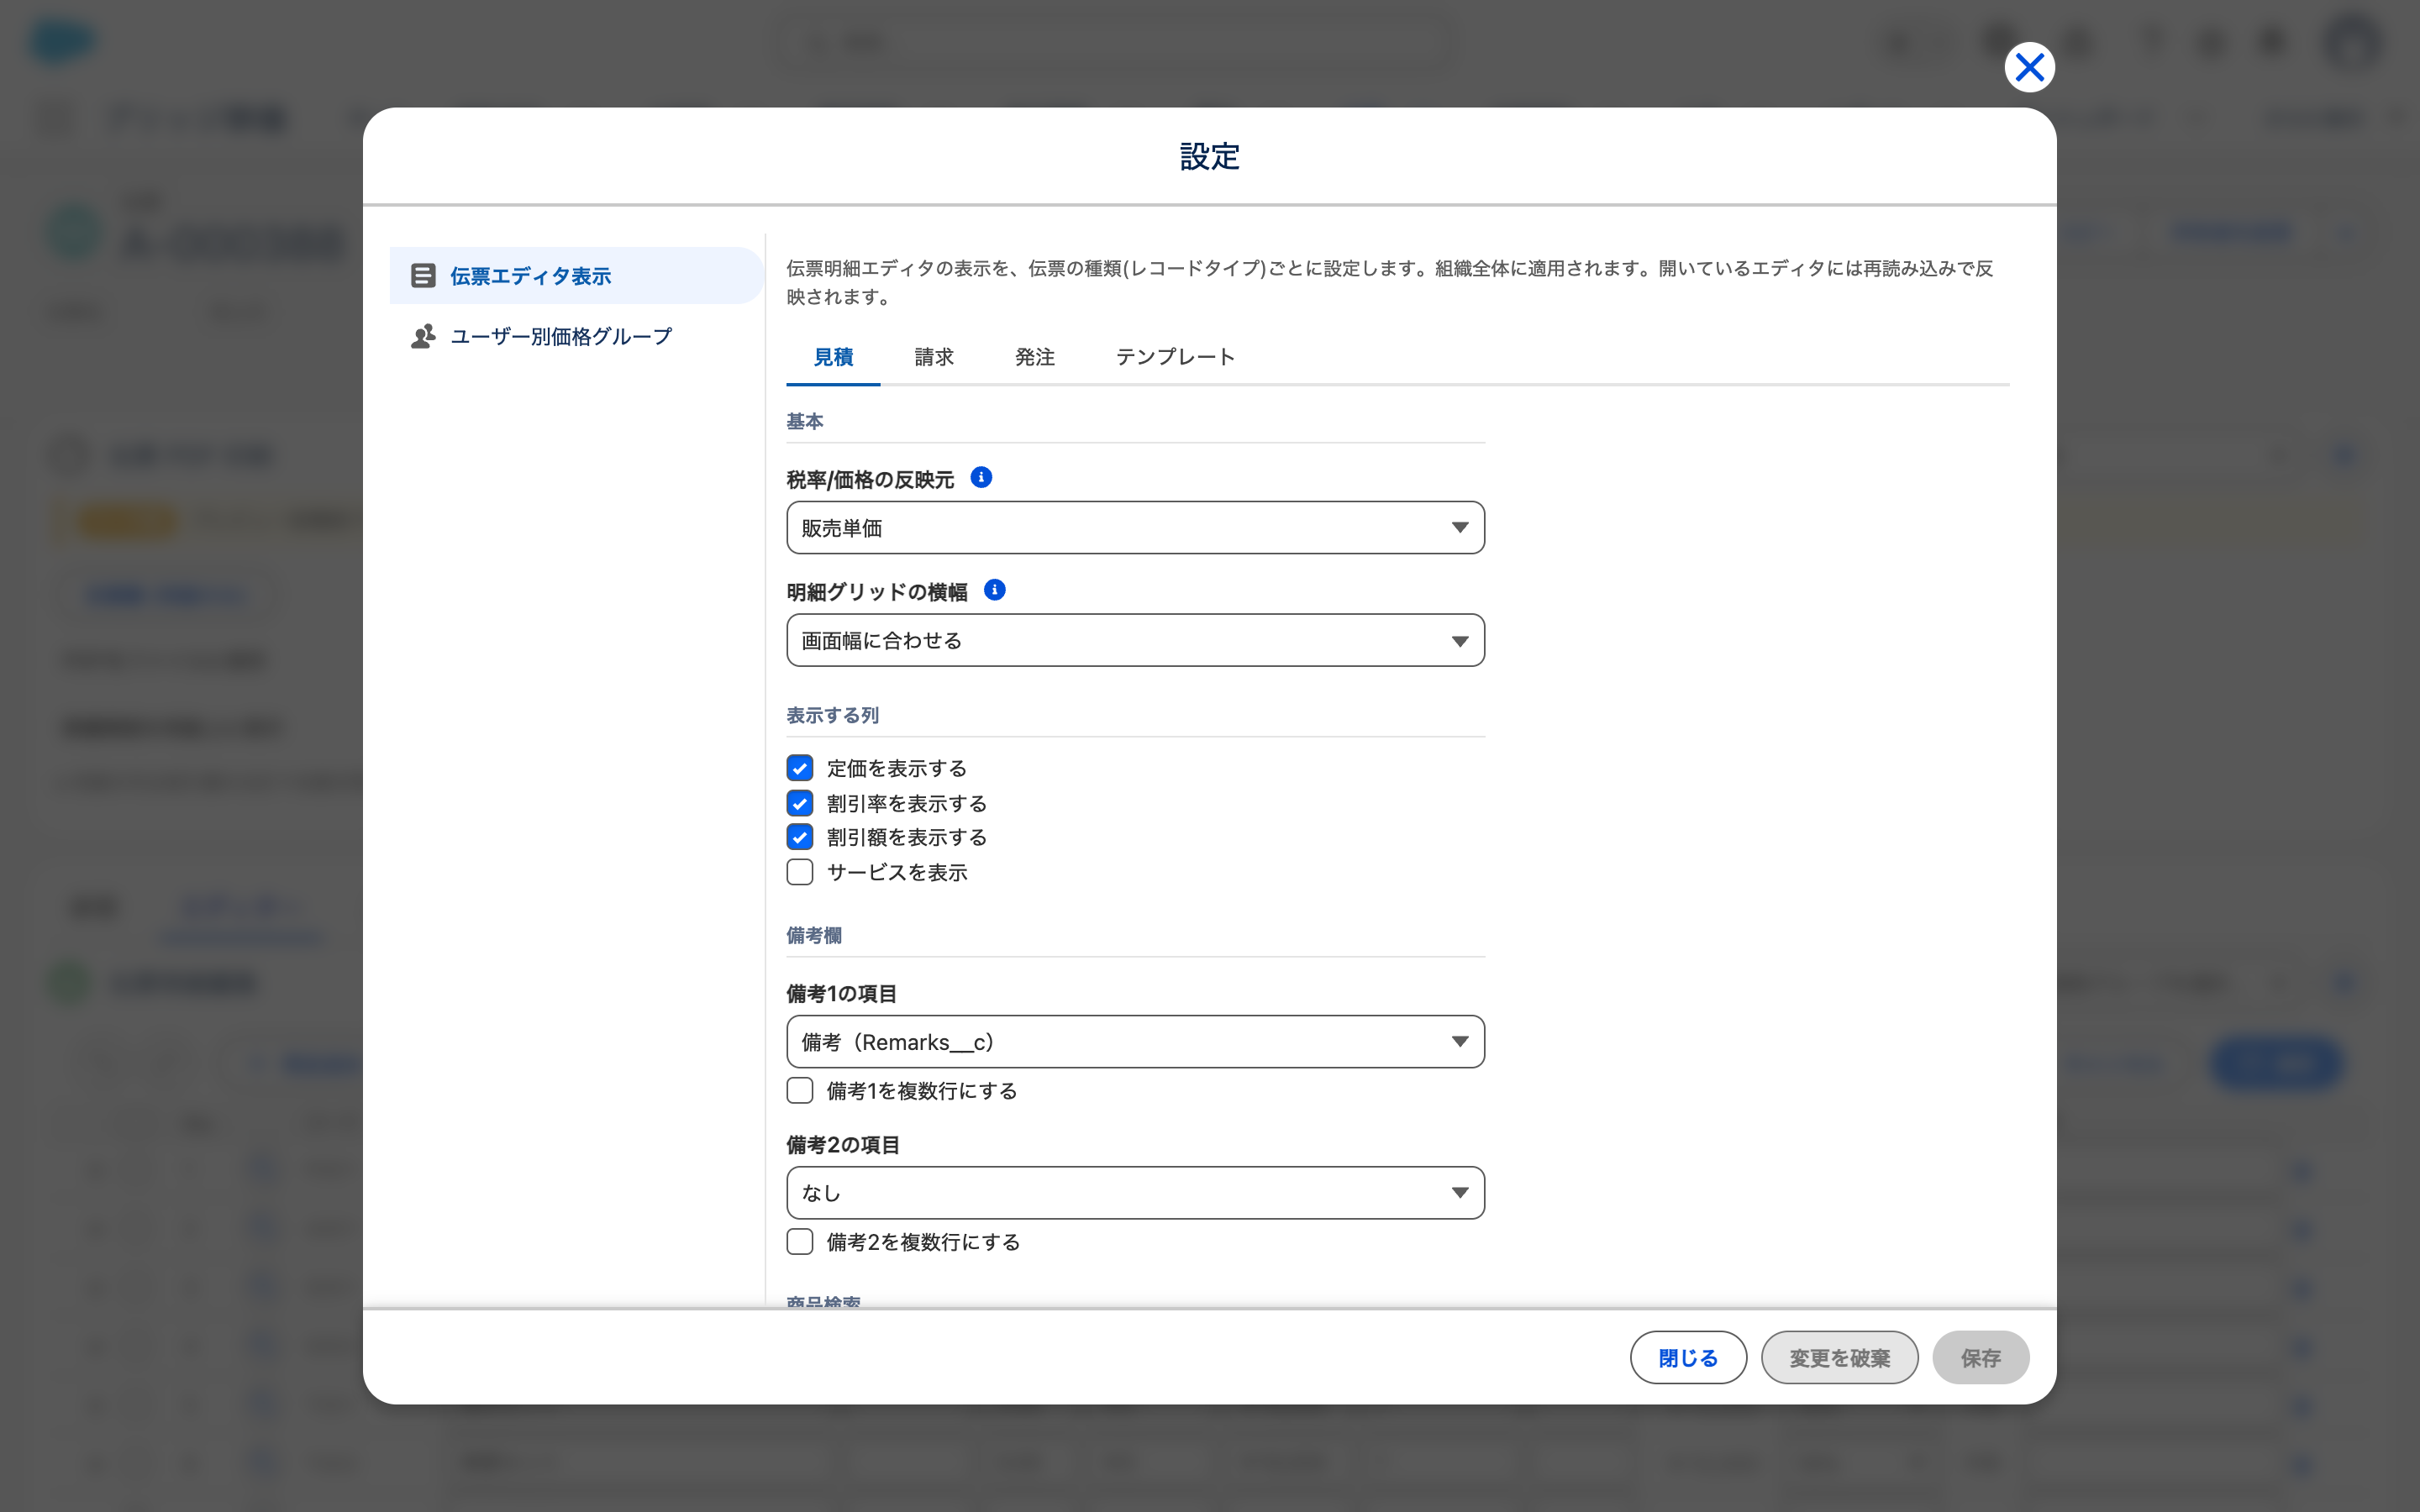Open the 備考1の項目 dropdown
This screenshot has height=1512, width=2420.
click(x=1135, y=1042)
